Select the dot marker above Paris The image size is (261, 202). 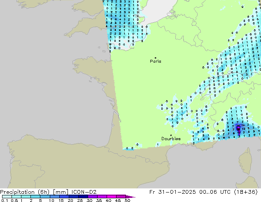pyautogui.click(x=156, y=58)
